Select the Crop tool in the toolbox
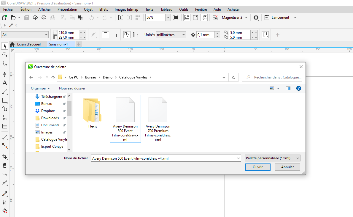Screen dimensions: 353x217 [x=5, y=157]
